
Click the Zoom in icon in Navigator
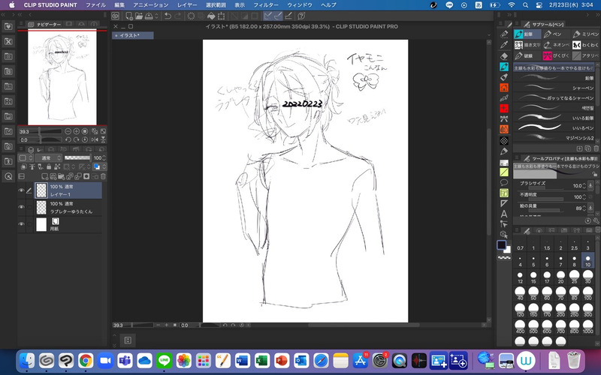pos(77,131)
